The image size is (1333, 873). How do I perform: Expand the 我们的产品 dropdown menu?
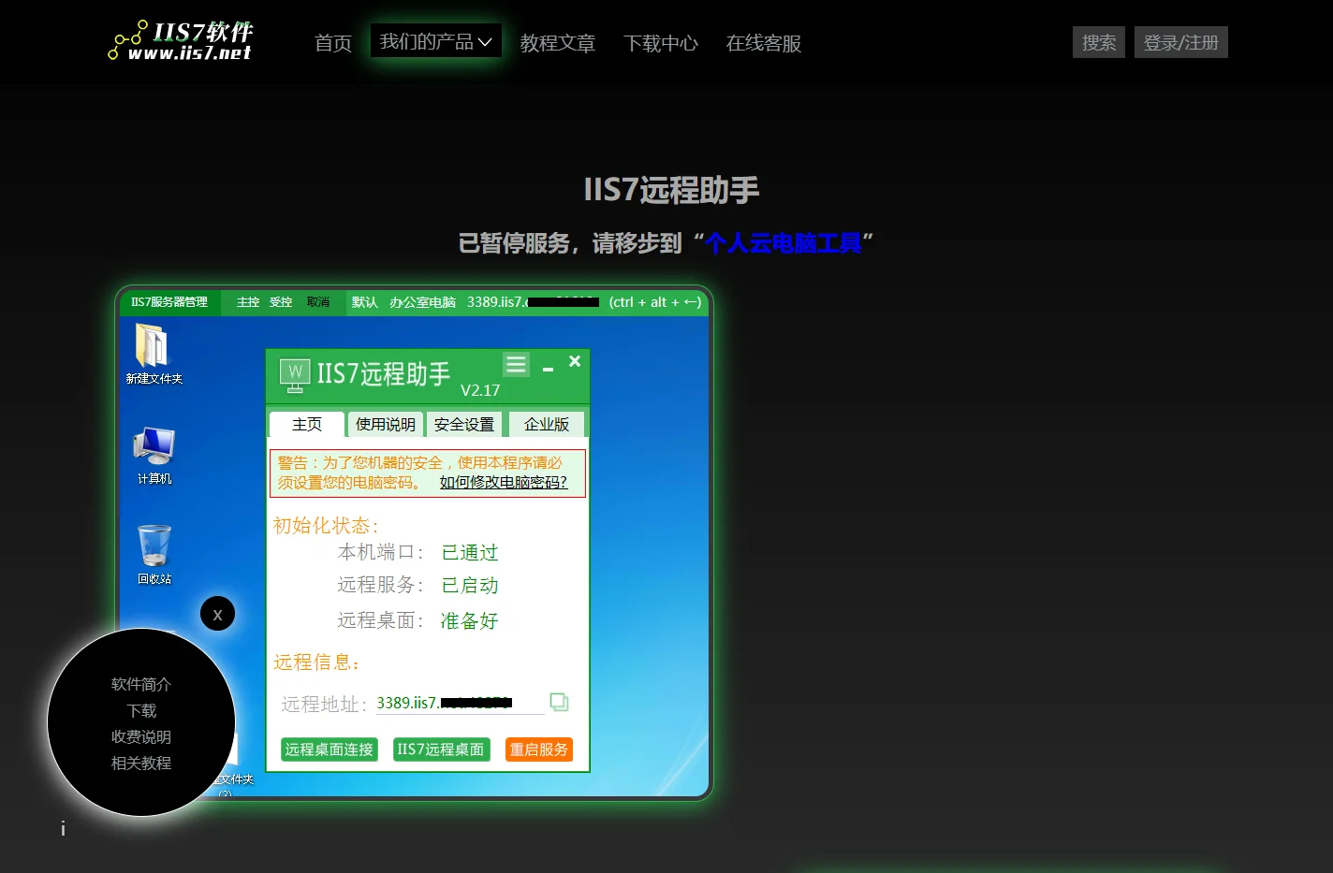pyautogui.click(x=436, y=41)
